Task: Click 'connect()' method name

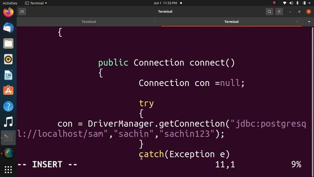Action: point(212,63)
